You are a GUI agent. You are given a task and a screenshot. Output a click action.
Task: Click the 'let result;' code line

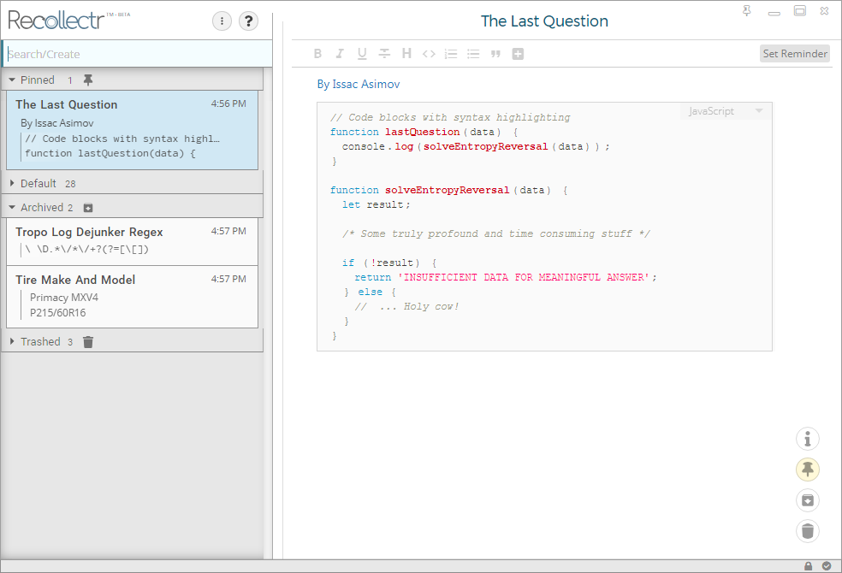pyautogui.click(x=376, y=205)
